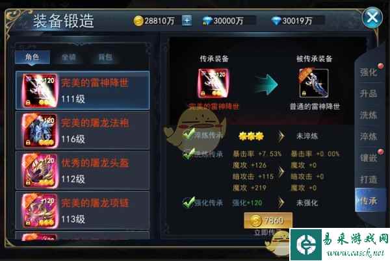Image resolution: width=390 pixels, height=261 pixels.
Task: Click the 7360 gold inherit button
Action: [x=268, y=220]
